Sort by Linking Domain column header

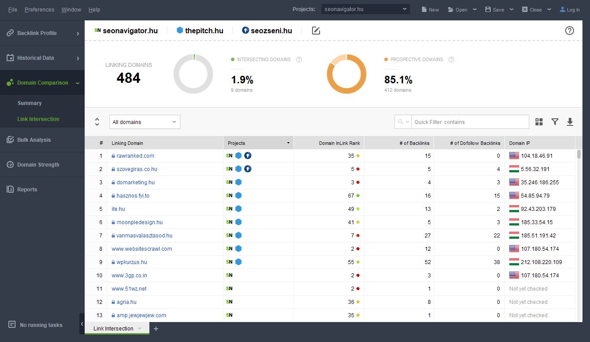click(165, 143)
